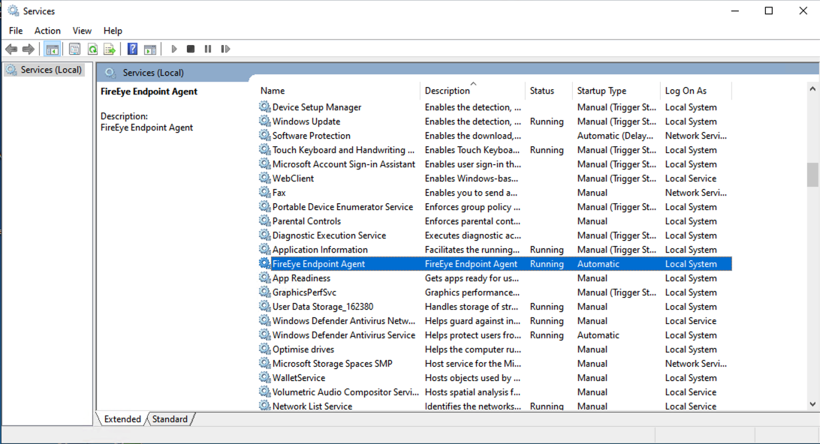820x444 pixels.
Task: Select the Extended tab
Action: [122, 419]
